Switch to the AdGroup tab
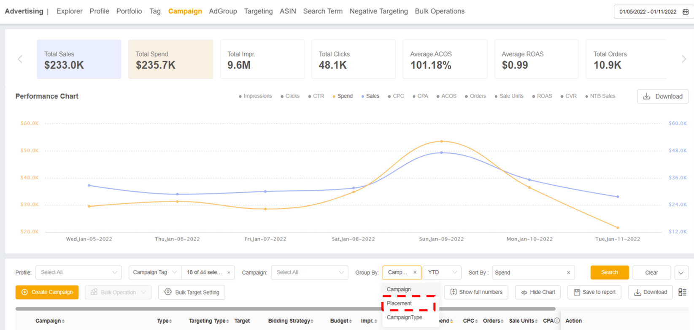The height and width of the screenshot is (330, 694). [x=223, y=11]
